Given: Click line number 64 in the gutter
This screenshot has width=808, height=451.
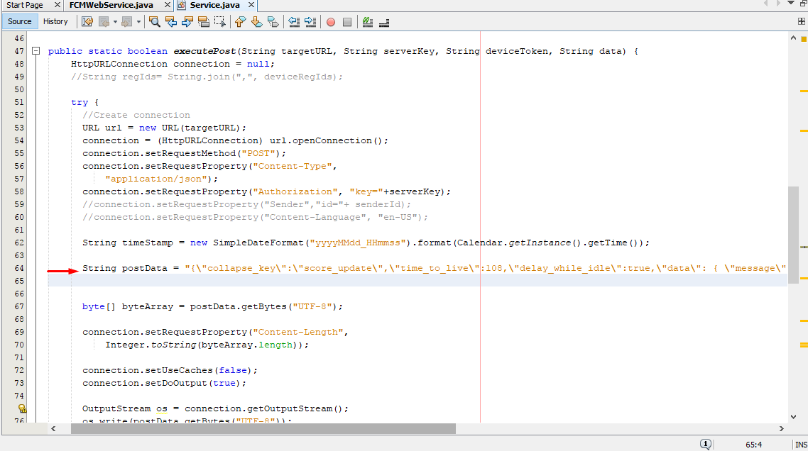Looking at the screenshot, I should 19,268.
